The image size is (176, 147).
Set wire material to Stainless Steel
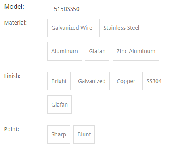click(121, 28)
